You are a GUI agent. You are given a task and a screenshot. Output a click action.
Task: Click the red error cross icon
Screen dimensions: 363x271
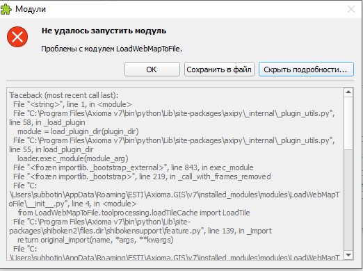tap(17, 37)
